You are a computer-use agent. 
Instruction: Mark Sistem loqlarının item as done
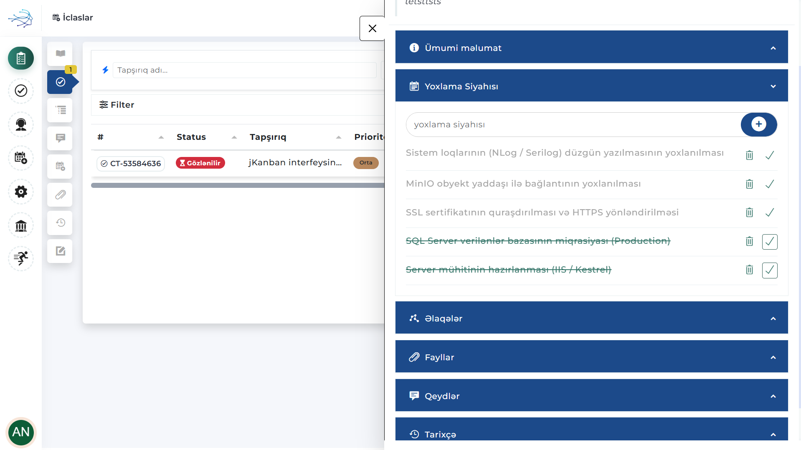point(770,155)
